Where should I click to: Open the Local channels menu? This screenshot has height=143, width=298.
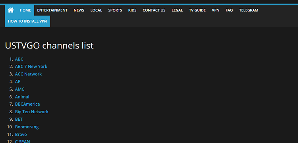[x=96, y=10]
